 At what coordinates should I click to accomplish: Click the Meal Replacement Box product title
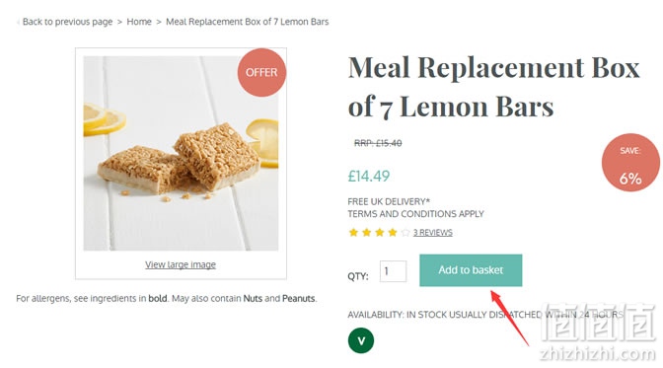pos(494,87)
